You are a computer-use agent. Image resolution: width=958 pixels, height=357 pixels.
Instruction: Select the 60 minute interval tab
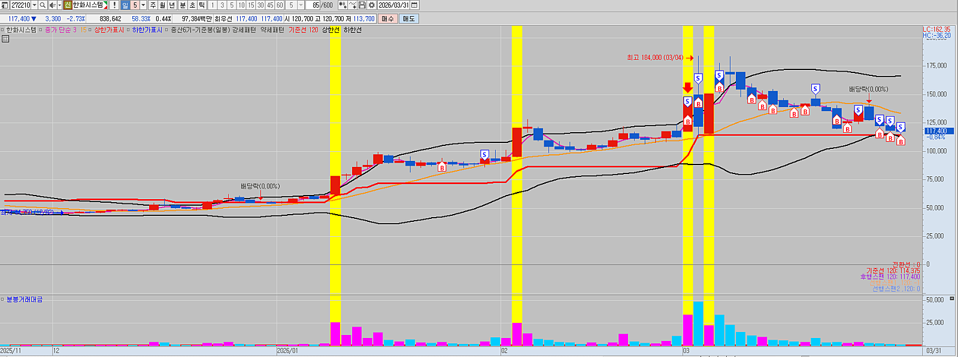coord(280,5)
